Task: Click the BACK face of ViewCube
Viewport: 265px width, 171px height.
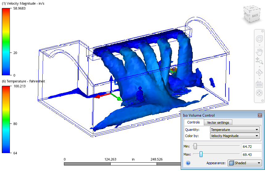Action: [x=255, y=16]
